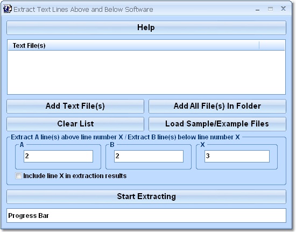Close the Extract Text Lines window

point(283,9)
